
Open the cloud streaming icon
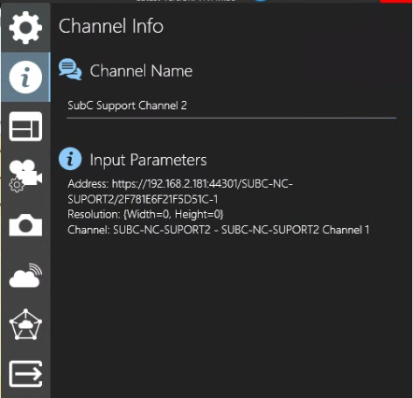pos(25,276)
